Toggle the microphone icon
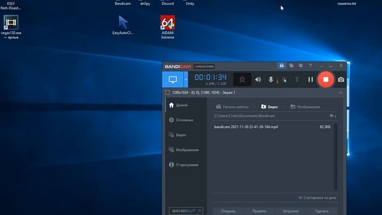 coord(270,79)
